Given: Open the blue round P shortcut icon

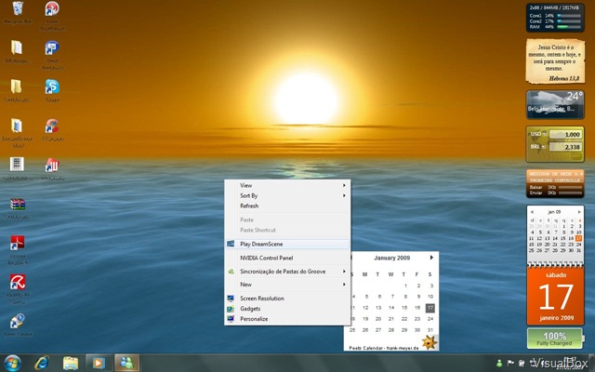Looking at the screenshot, I should click(52, 47).
